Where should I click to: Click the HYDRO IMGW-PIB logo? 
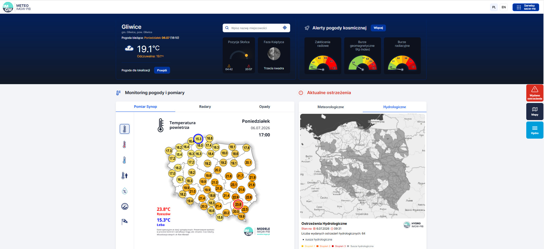413,225
